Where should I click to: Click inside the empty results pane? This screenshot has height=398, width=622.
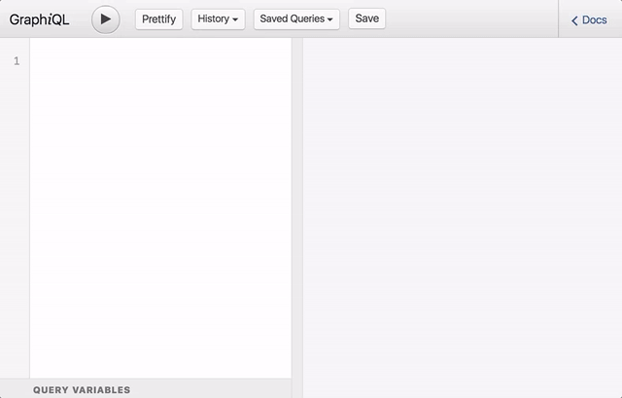(x=462, y=214)
